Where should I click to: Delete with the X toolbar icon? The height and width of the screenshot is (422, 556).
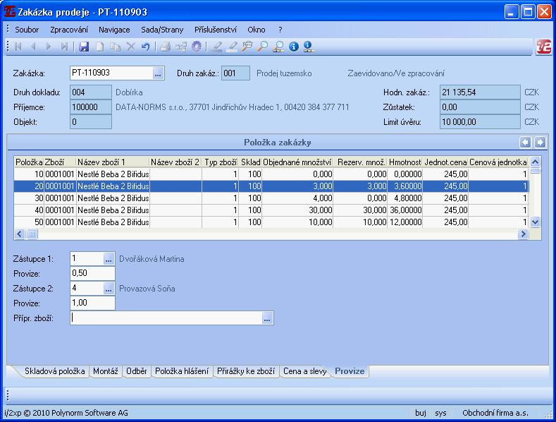131,47
